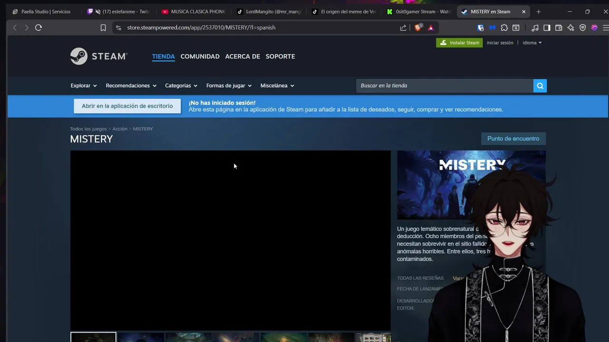This screenshot has width=609, height=342.
Task: Switch to estefanime Twitch tab
Action: 119,11
